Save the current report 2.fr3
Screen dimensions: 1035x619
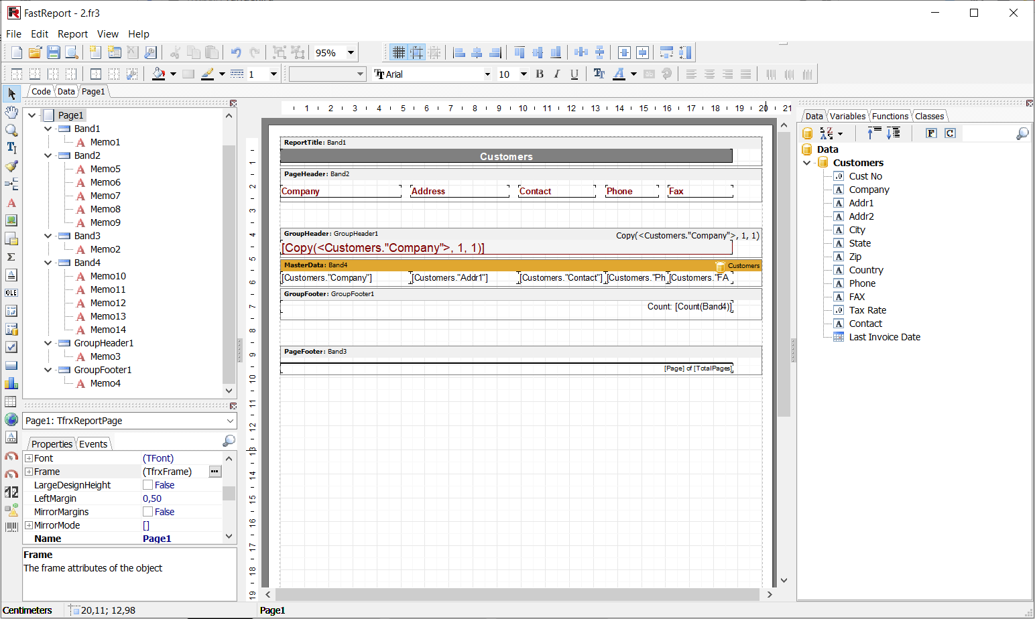click(x=54, y=52)
